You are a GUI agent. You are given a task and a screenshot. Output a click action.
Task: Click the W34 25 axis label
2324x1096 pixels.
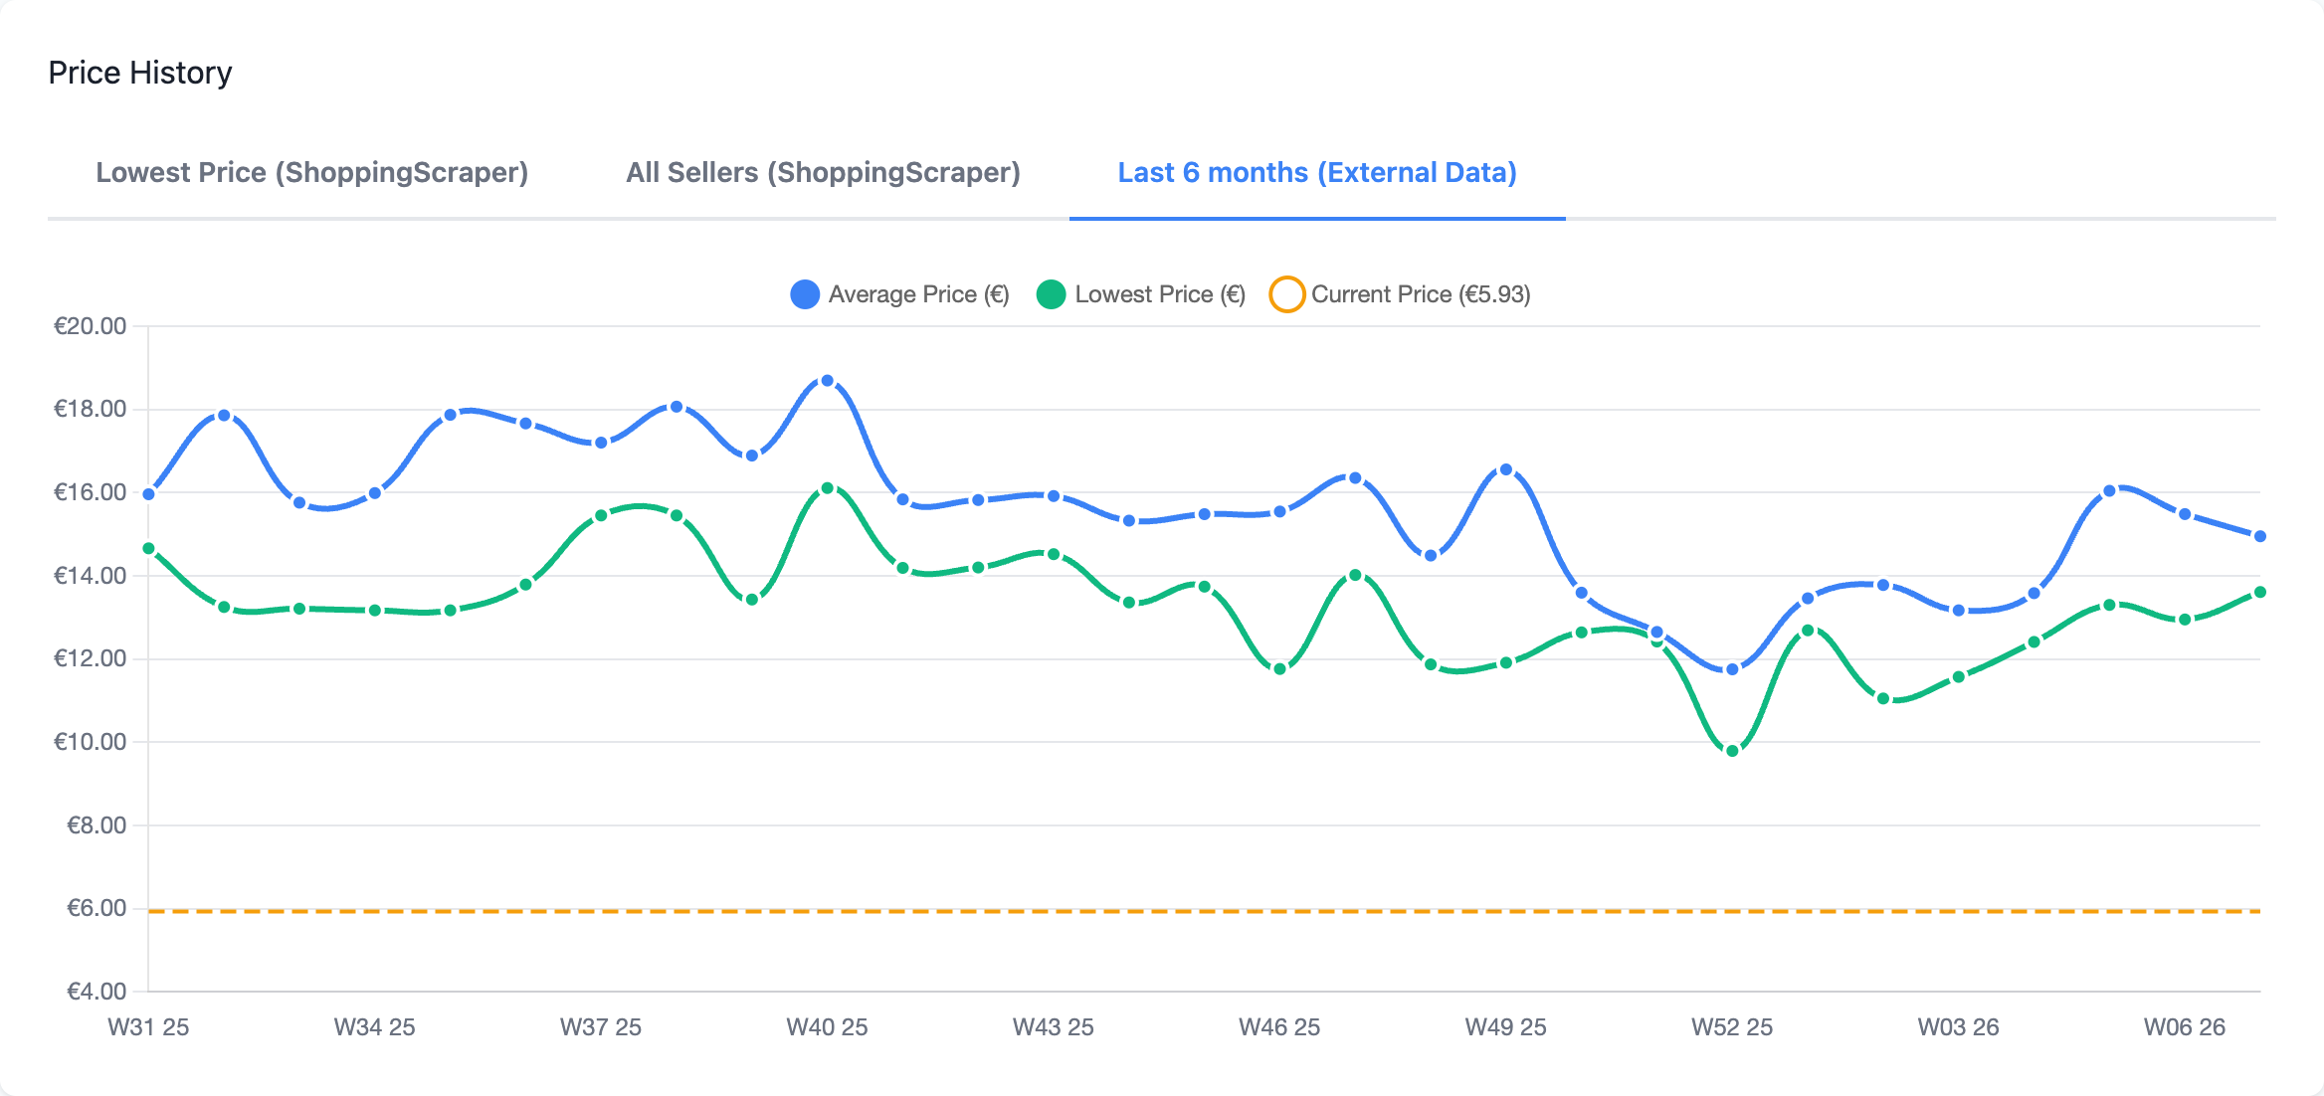[374, 1028]
